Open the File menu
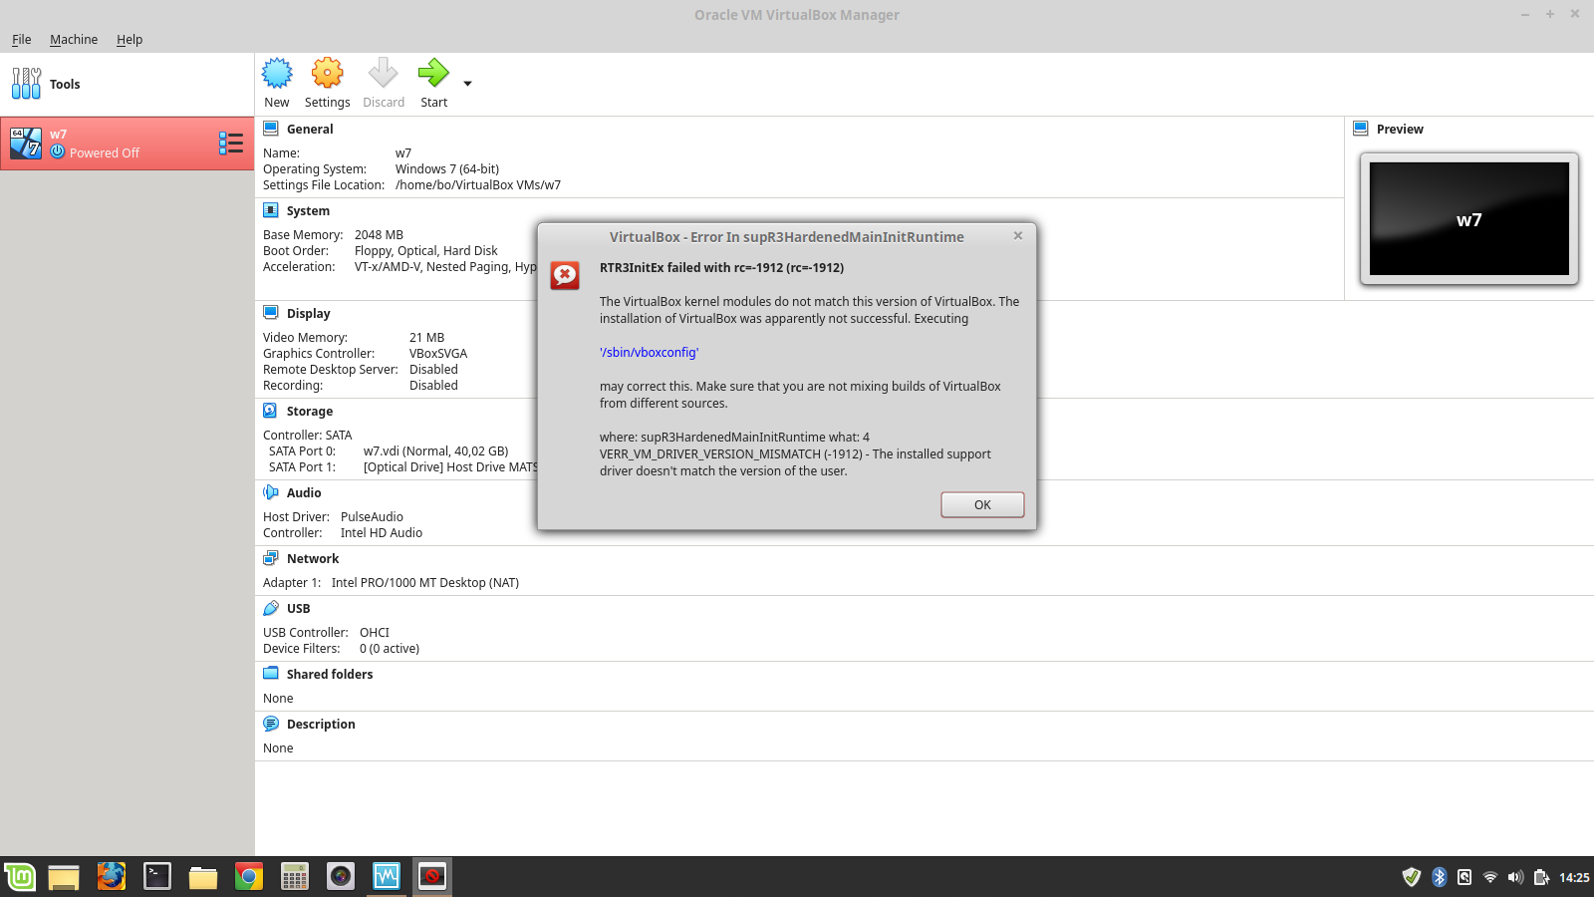 point(21,40)
